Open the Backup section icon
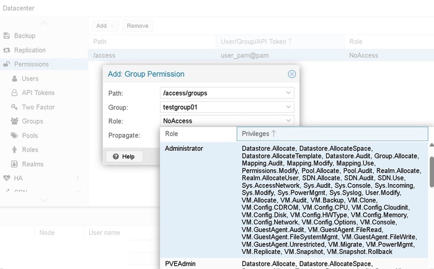Screen dimensions: 434x269 point(7,36)
